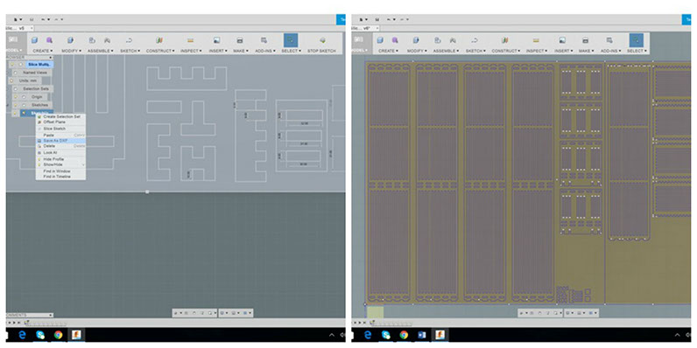
Task: Click the Construct icon in right window
Action: (x=505, y=40)
